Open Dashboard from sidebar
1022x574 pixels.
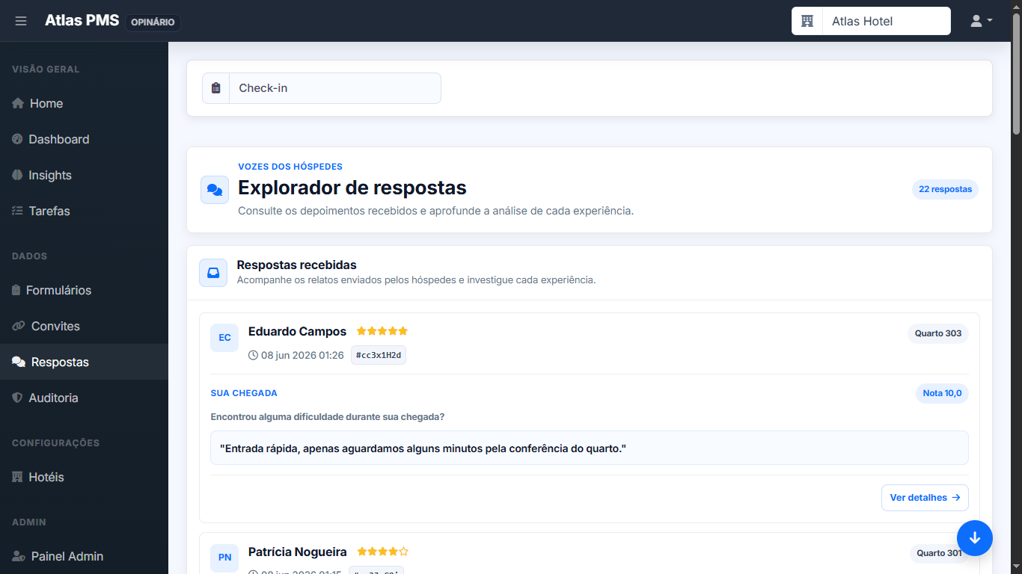(x=84, y=139)
